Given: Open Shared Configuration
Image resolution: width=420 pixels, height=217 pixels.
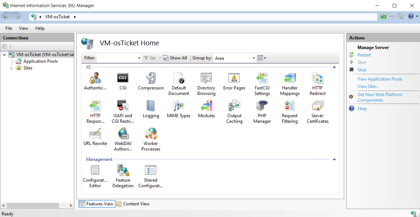Looking at the screenshot, I should coord(151,176).
